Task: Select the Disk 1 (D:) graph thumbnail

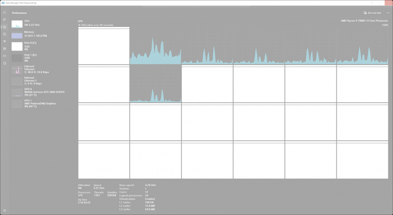Action: point(17,58)
